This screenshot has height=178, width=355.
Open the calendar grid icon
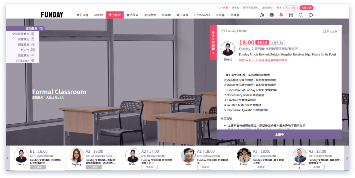tap(272, 15)
